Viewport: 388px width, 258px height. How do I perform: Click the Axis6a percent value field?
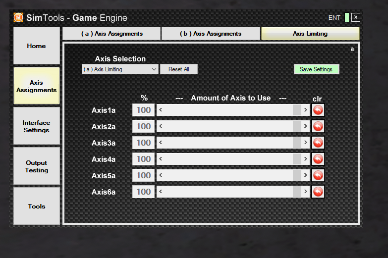(x=144, y=192)
